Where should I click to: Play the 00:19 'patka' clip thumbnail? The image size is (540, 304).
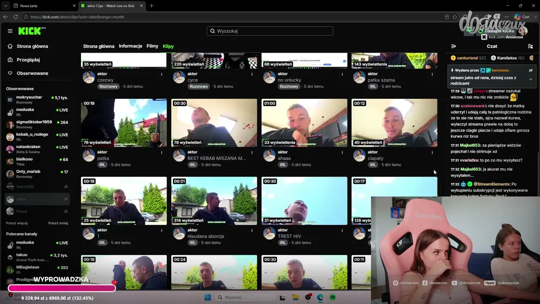point(124,123)
